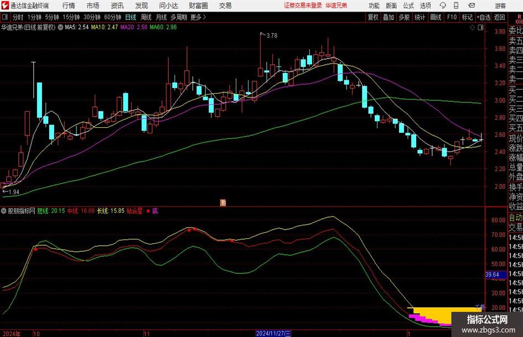The image size is (523, 337).
Task: Open the 问小达 menu
Action: pyautogui.click(x=168, y=6)
